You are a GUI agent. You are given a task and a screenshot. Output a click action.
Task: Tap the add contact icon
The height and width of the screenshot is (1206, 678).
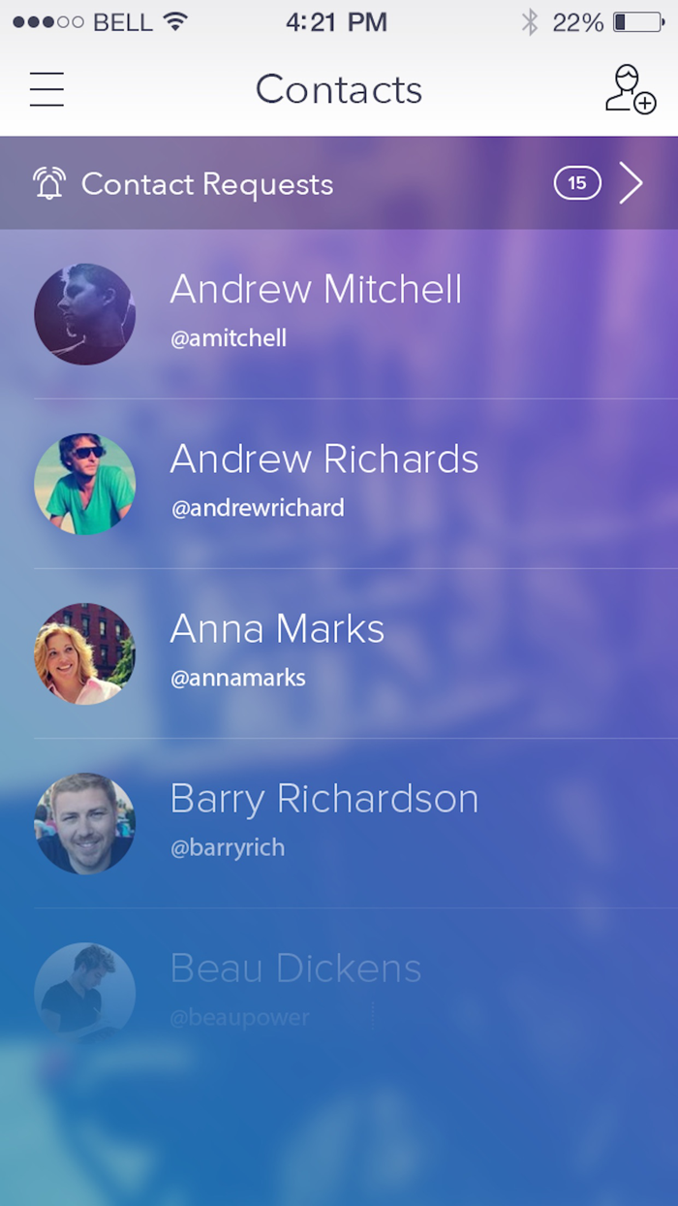(631, 89)
